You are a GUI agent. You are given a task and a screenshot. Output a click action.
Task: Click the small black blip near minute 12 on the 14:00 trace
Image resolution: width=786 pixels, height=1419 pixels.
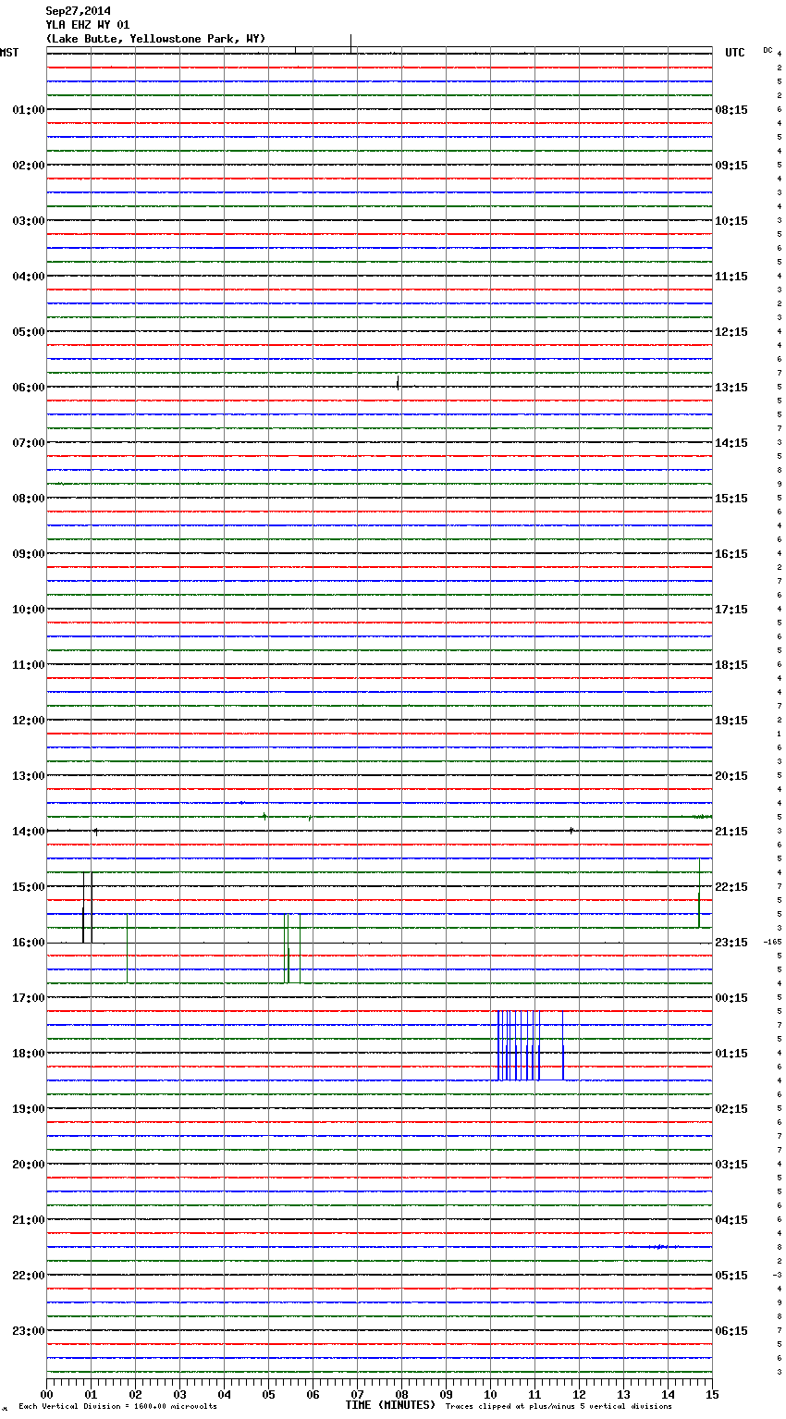click(571, 831)
